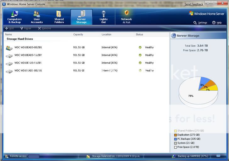
Task: Open Help from the top bar
Action: tap(217, 23)
